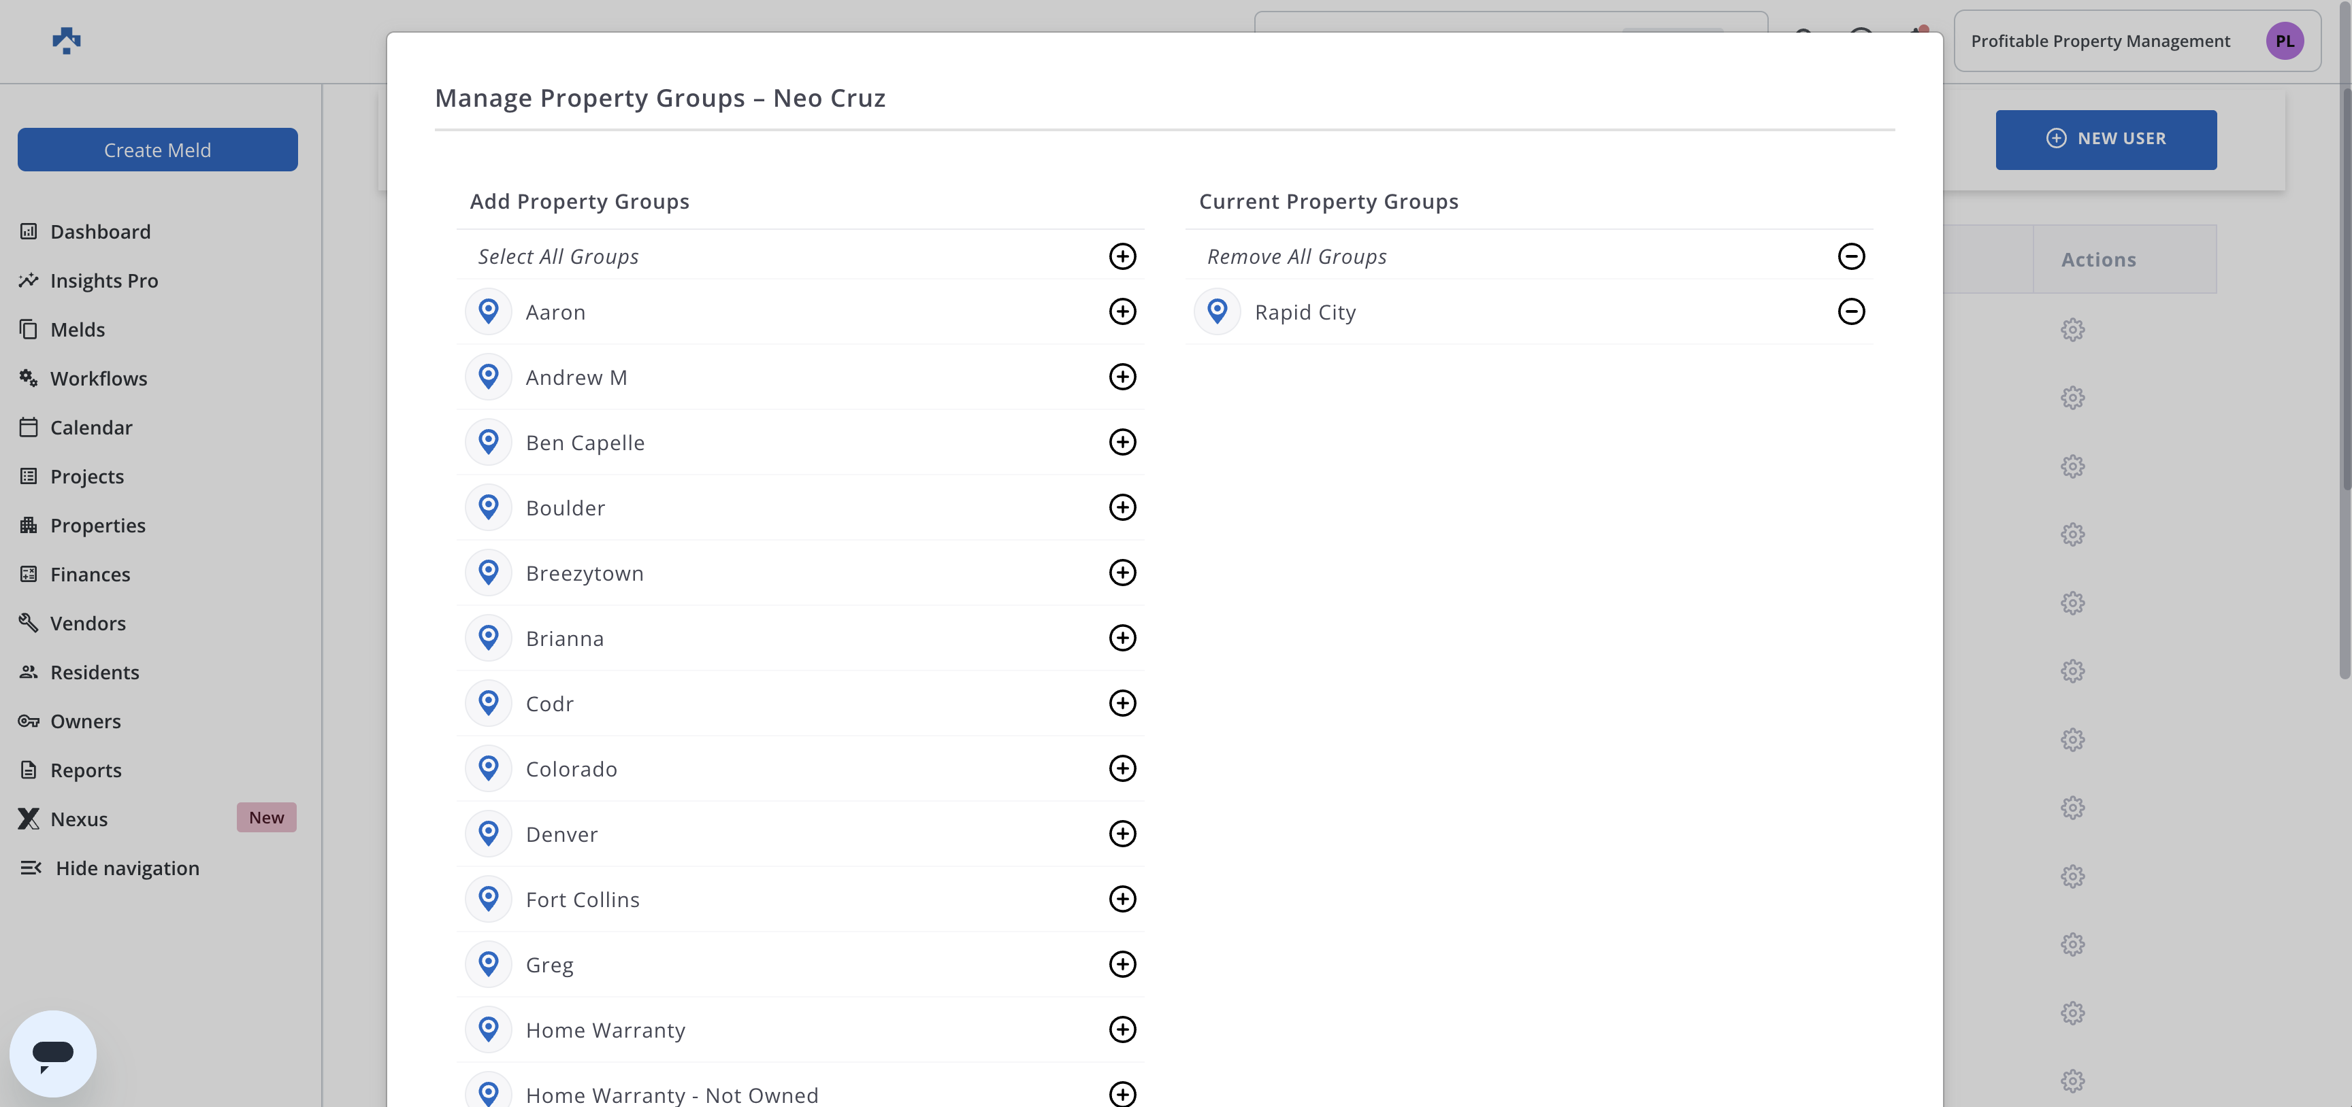Add the Fort Collins property group
2352x1107 pixels.
tap(1122, 899)
